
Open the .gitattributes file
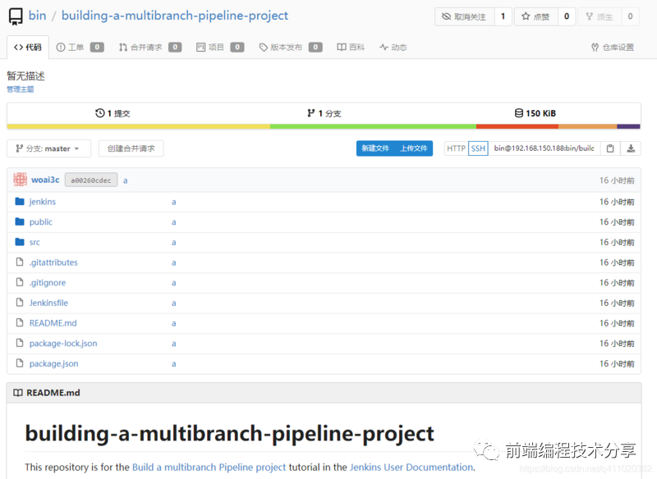click(53, 262)
